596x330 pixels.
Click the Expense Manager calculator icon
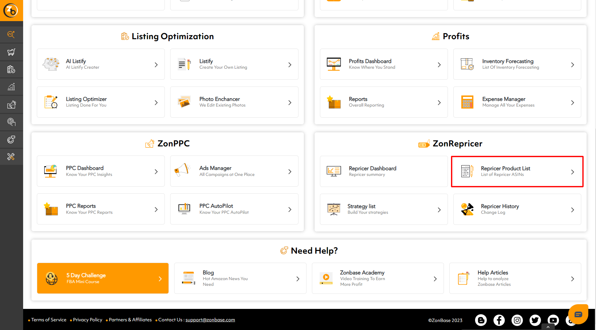point(467,102)
